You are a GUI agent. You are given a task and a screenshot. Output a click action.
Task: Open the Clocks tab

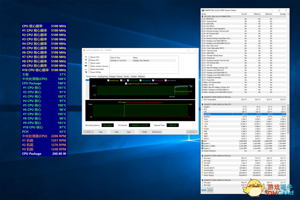(127, 76)
